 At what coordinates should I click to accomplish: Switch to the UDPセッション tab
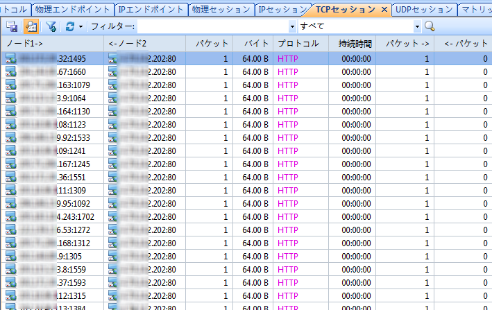pyautogui.click(x=424, y=9)
